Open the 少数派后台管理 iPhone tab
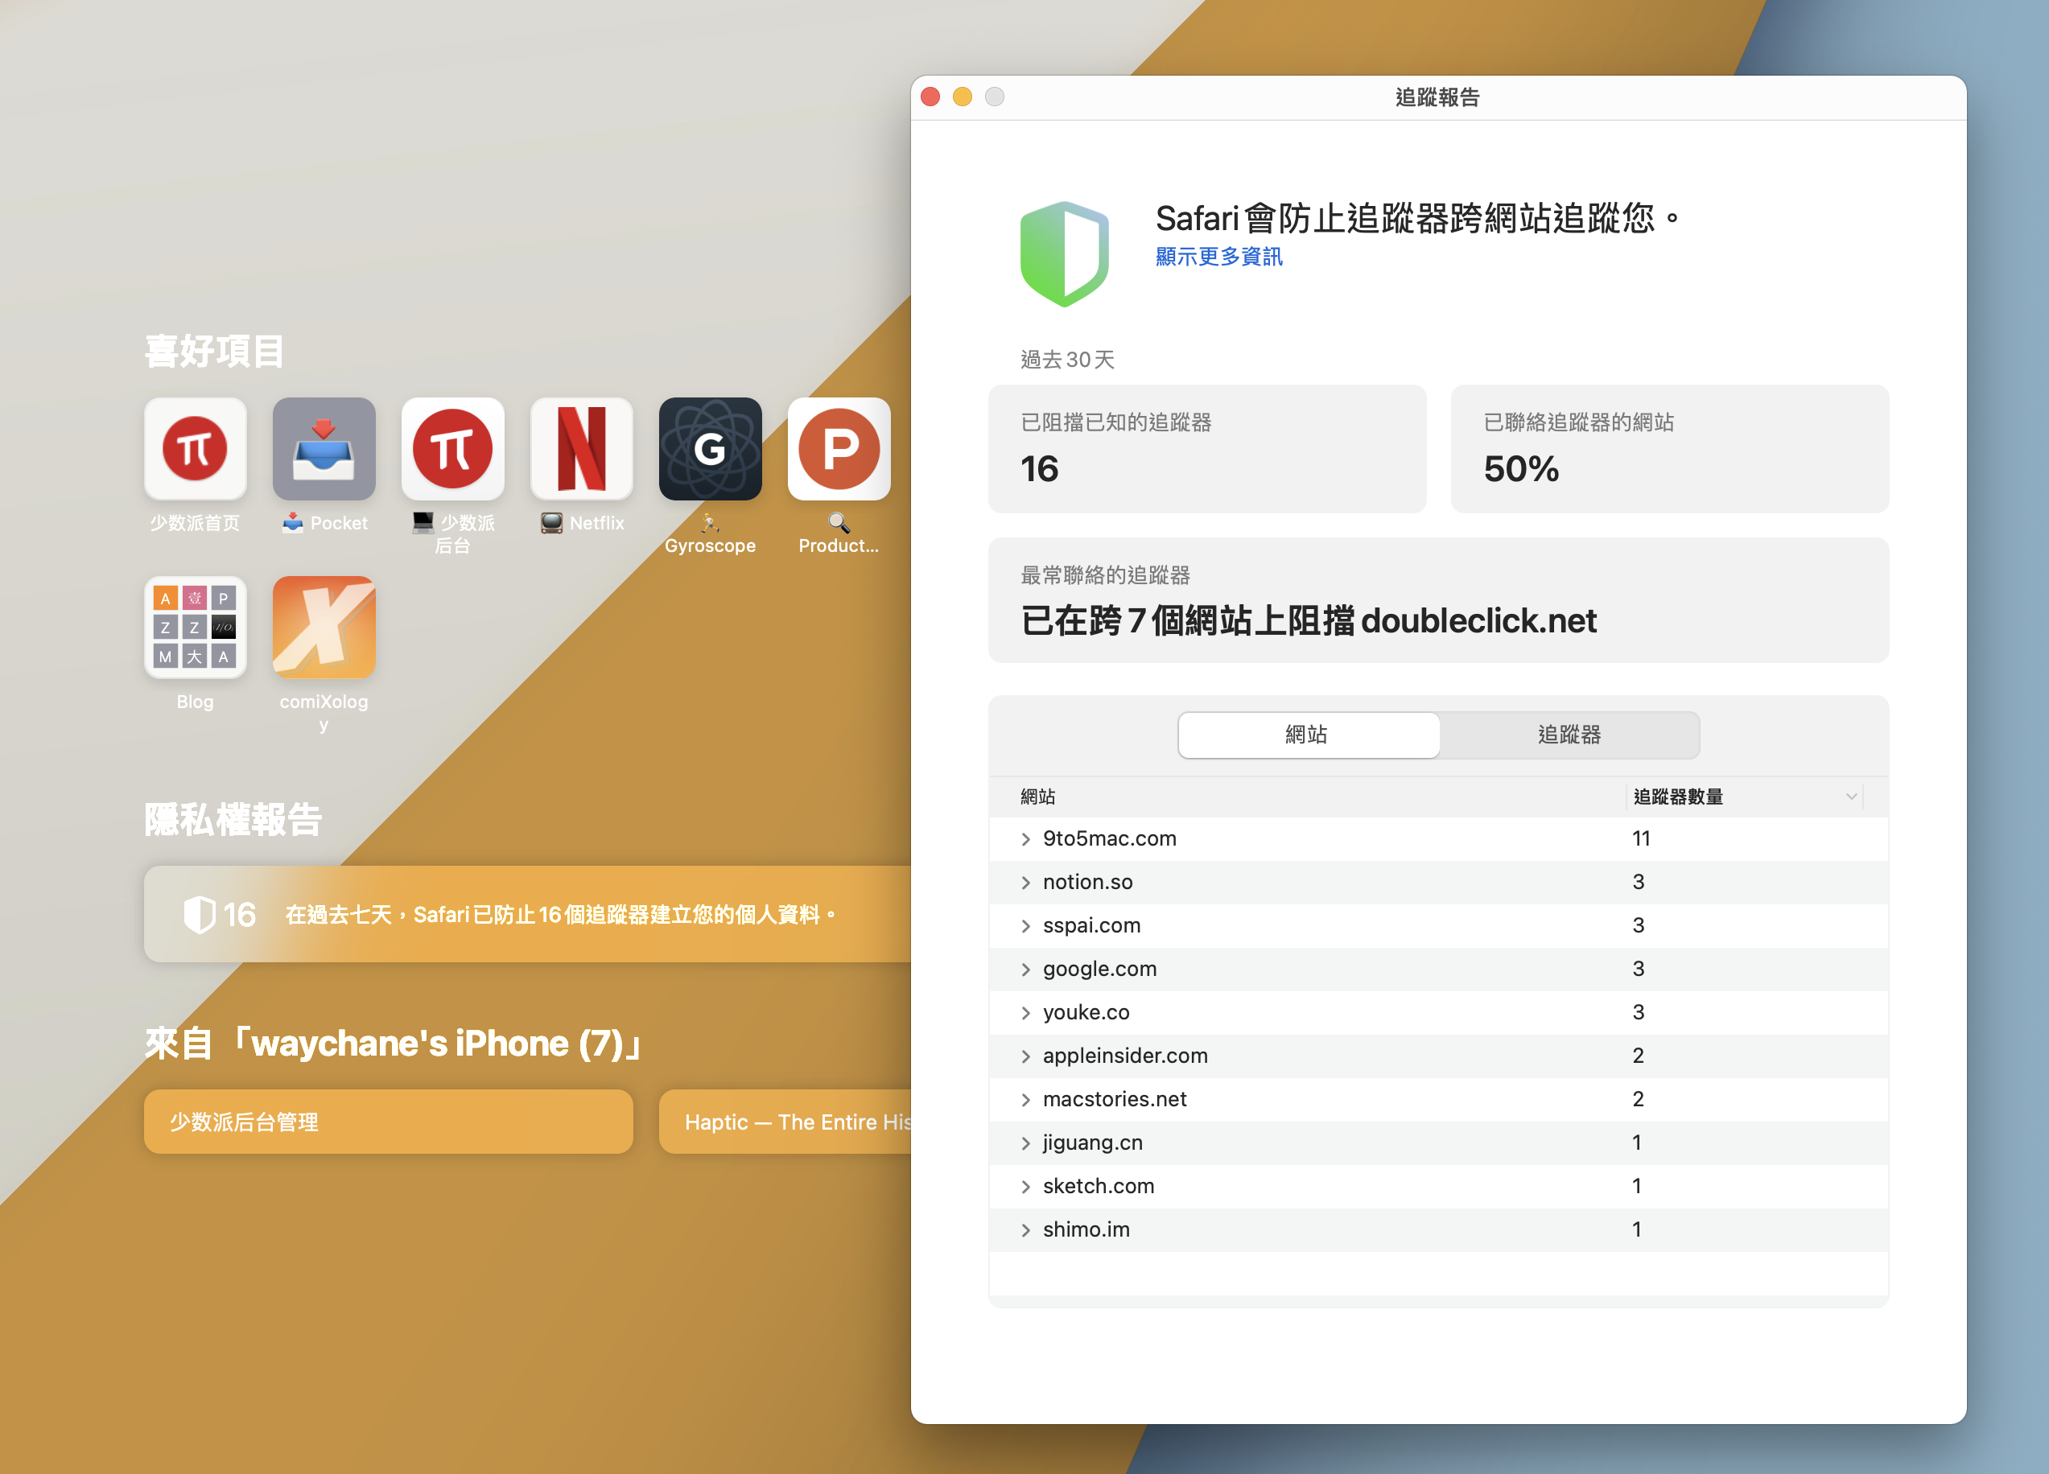 tap(388, 1121)
